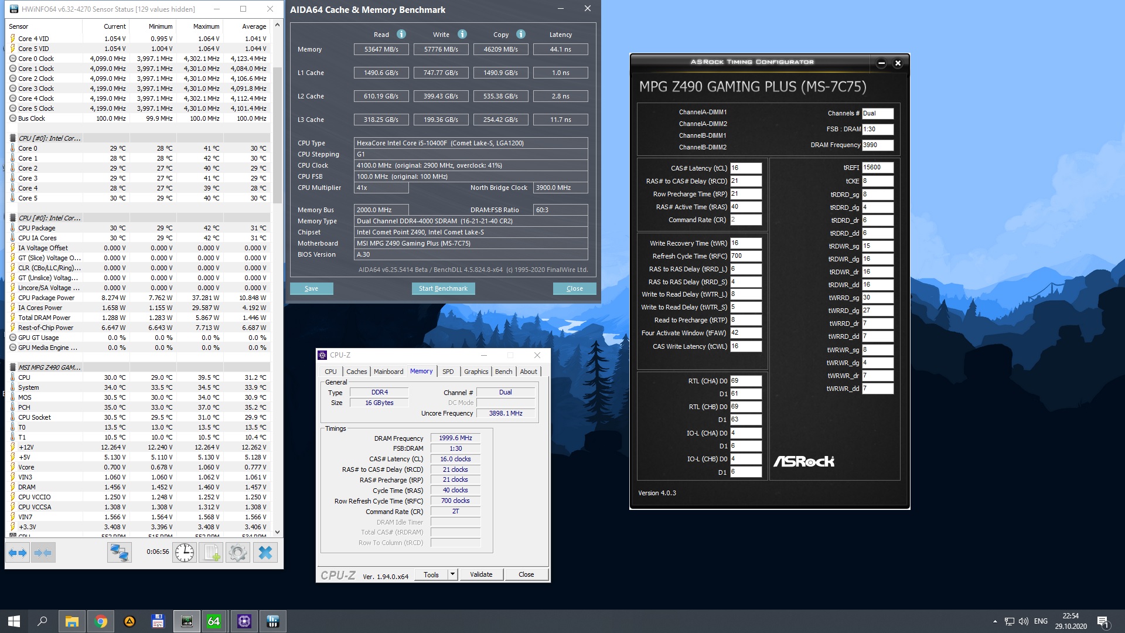The height and width of the screenshot is (633, 1125).
Task: Click the Start Benchmark button
Action: tap(443, 288)
